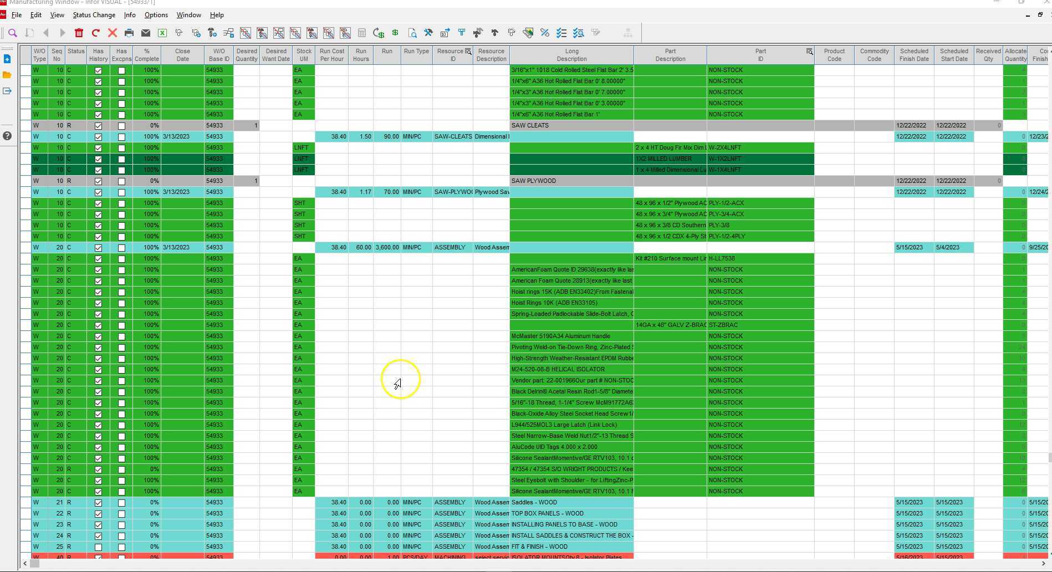Open the Options menu
1052x572 pixels.
coord(156,15)
